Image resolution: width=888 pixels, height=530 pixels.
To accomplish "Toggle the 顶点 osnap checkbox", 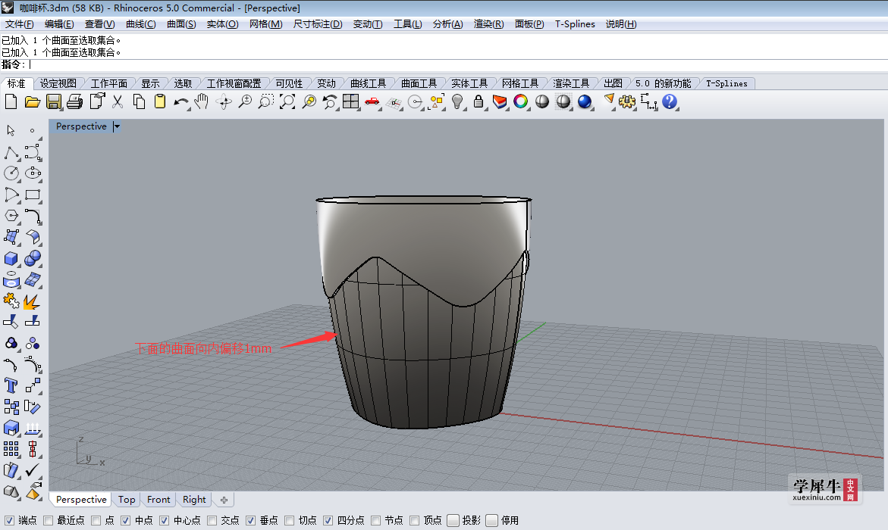I will (415, 520).
